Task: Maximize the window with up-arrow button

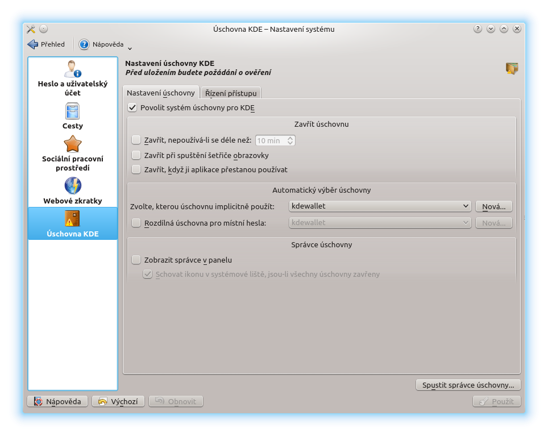Action: click(504, 29)
